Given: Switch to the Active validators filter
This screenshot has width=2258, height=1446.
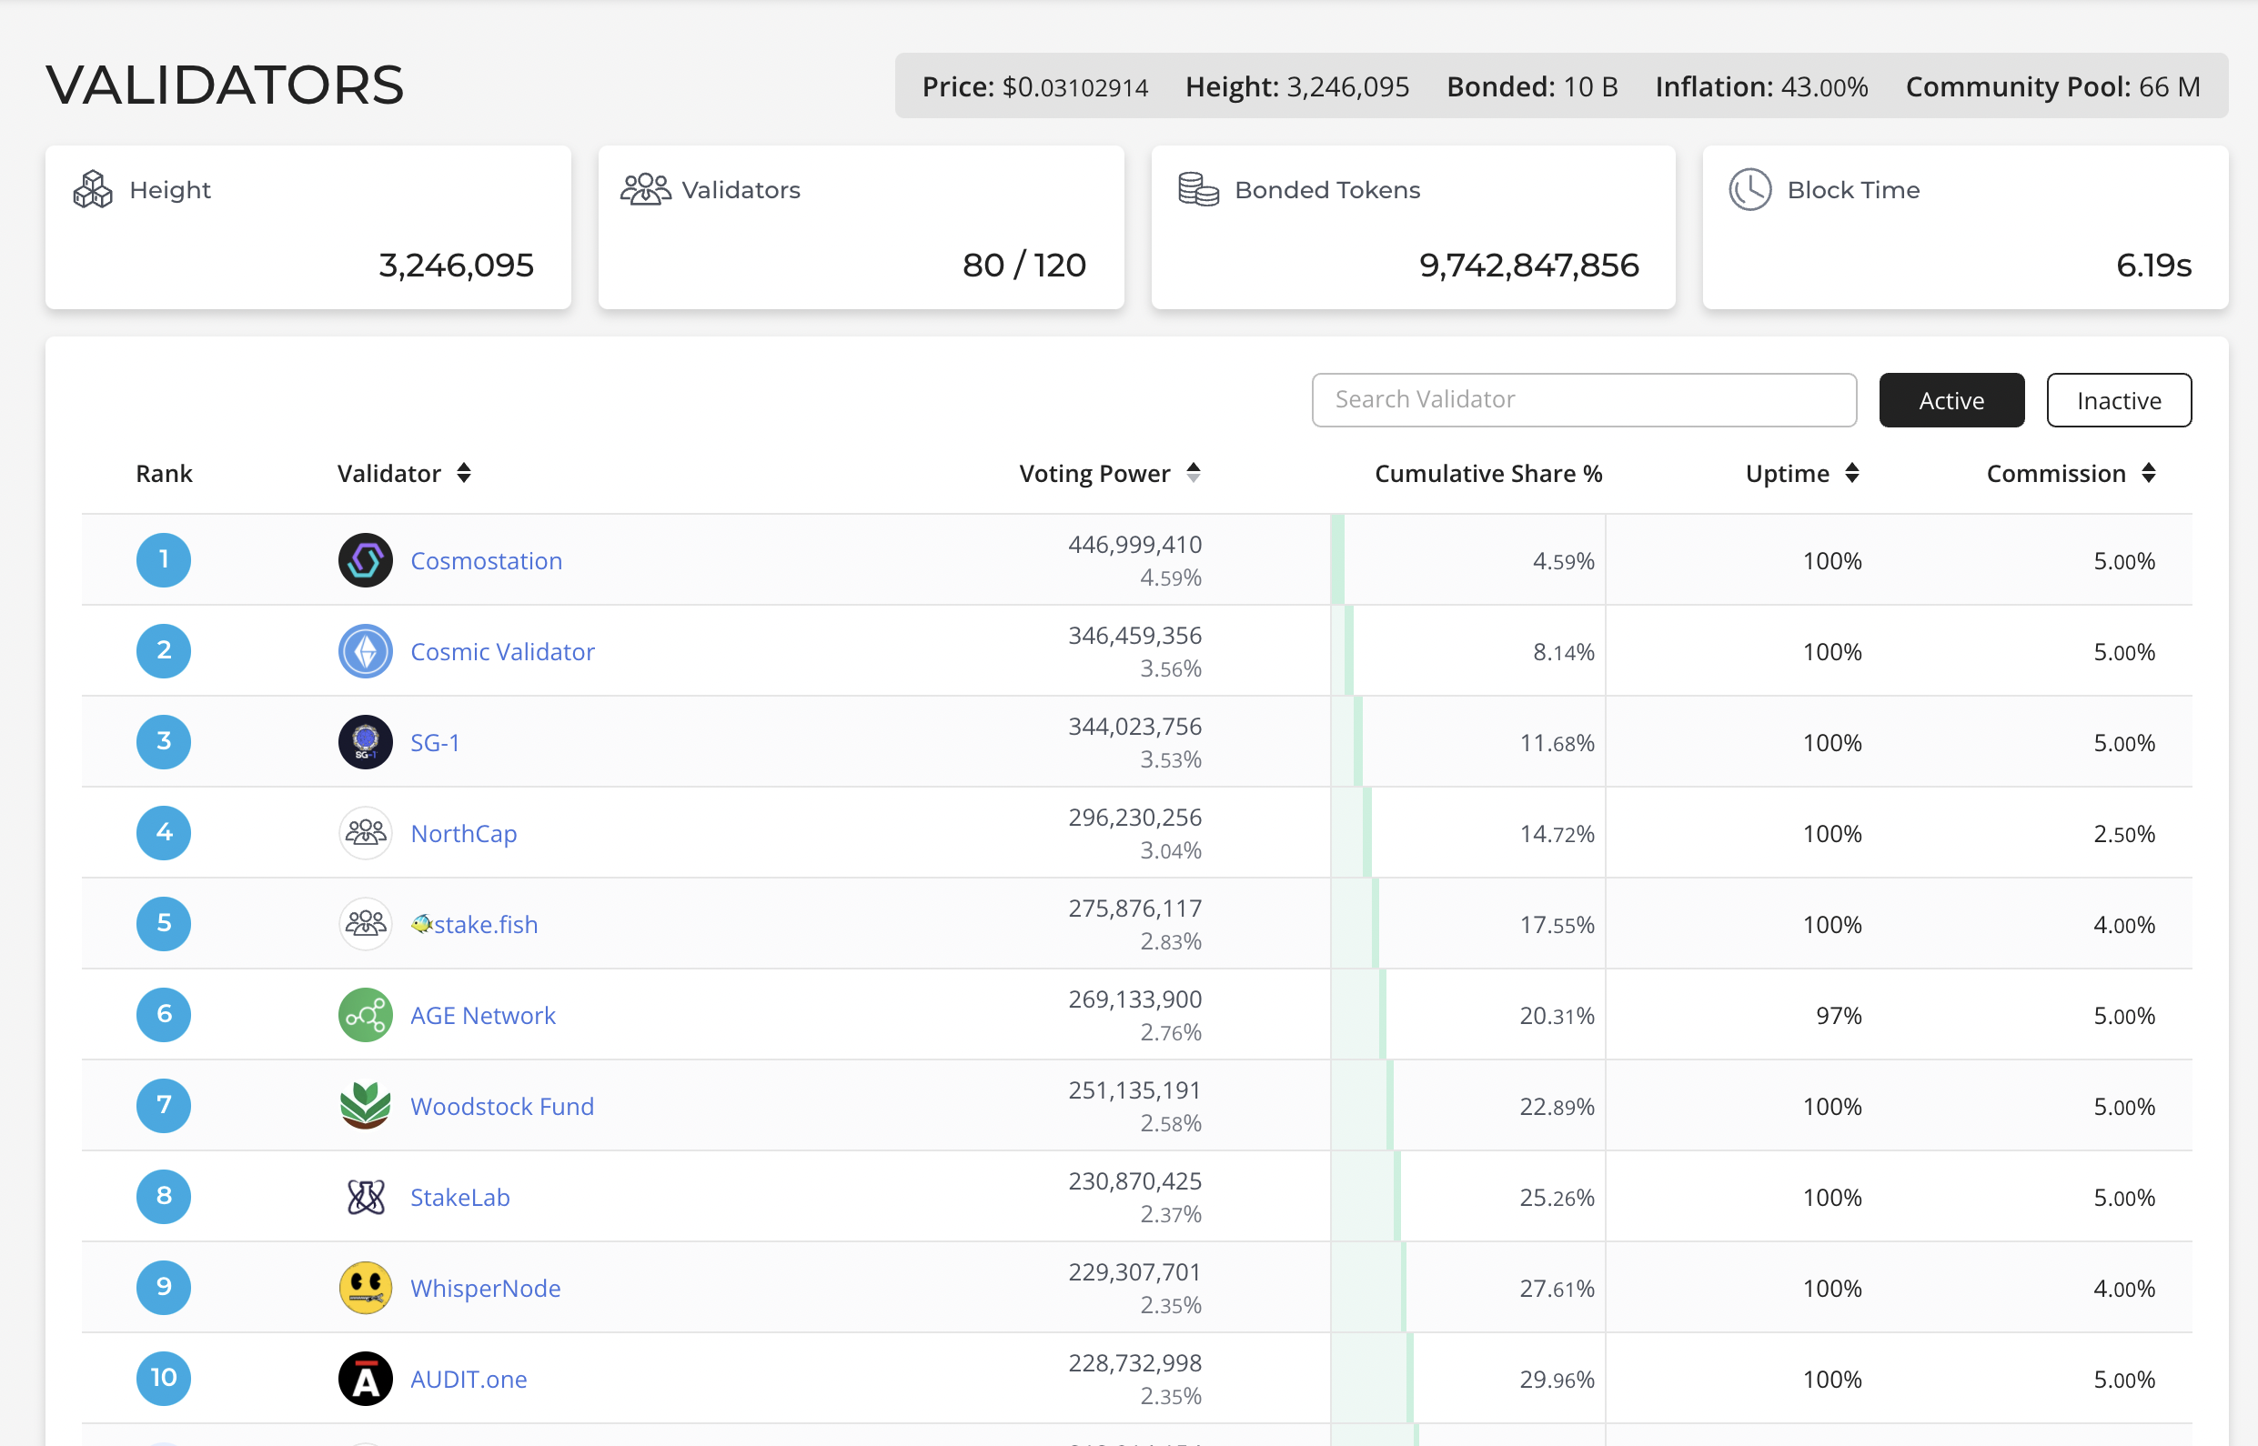Looking at the screenshot, I should [x=1951, y=401].
